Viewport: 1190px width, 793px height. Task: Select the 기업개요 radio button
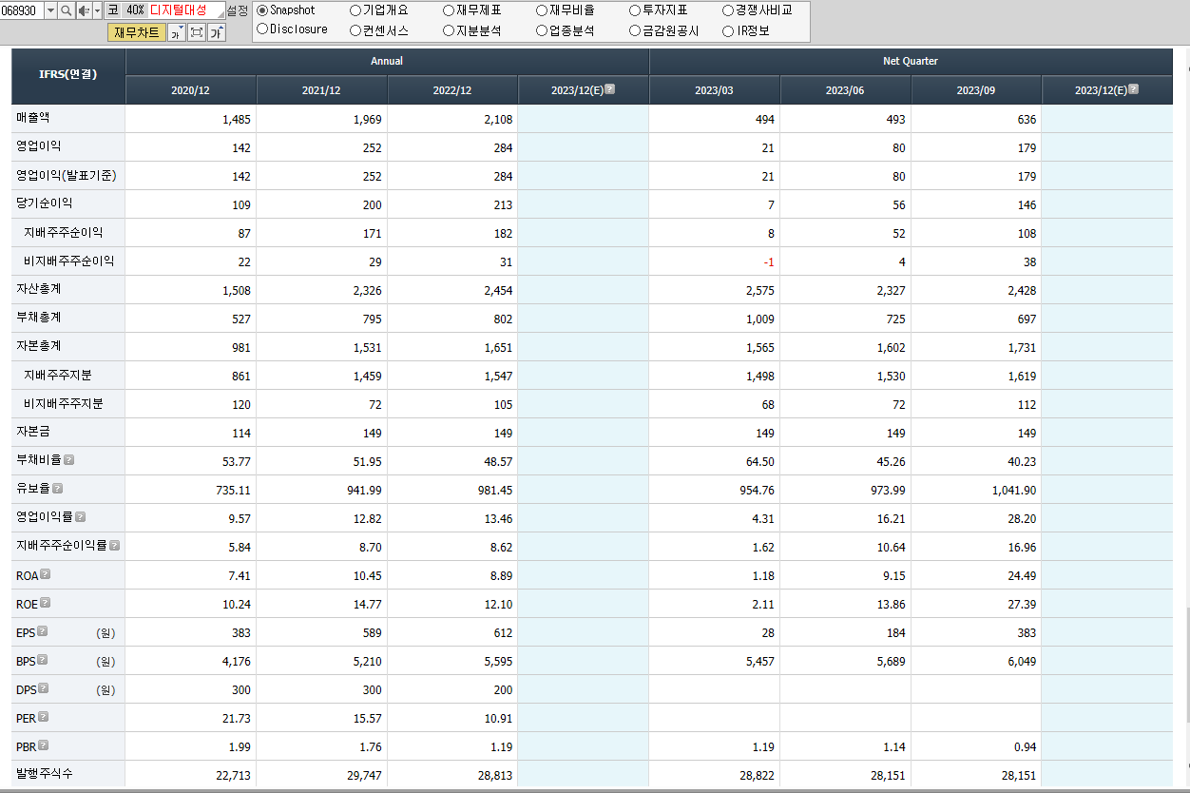355,10
